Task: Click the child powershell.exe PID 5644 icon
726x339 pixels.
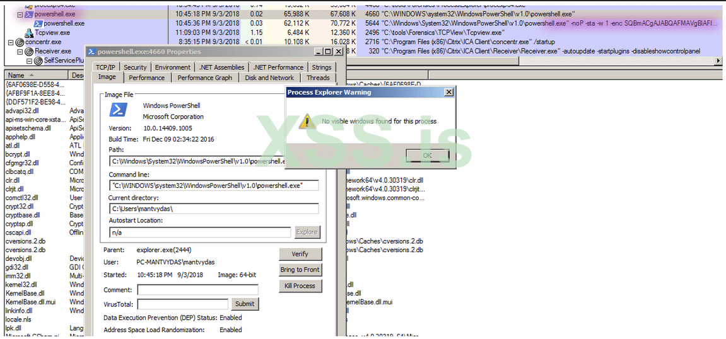Action: (38, 23)
